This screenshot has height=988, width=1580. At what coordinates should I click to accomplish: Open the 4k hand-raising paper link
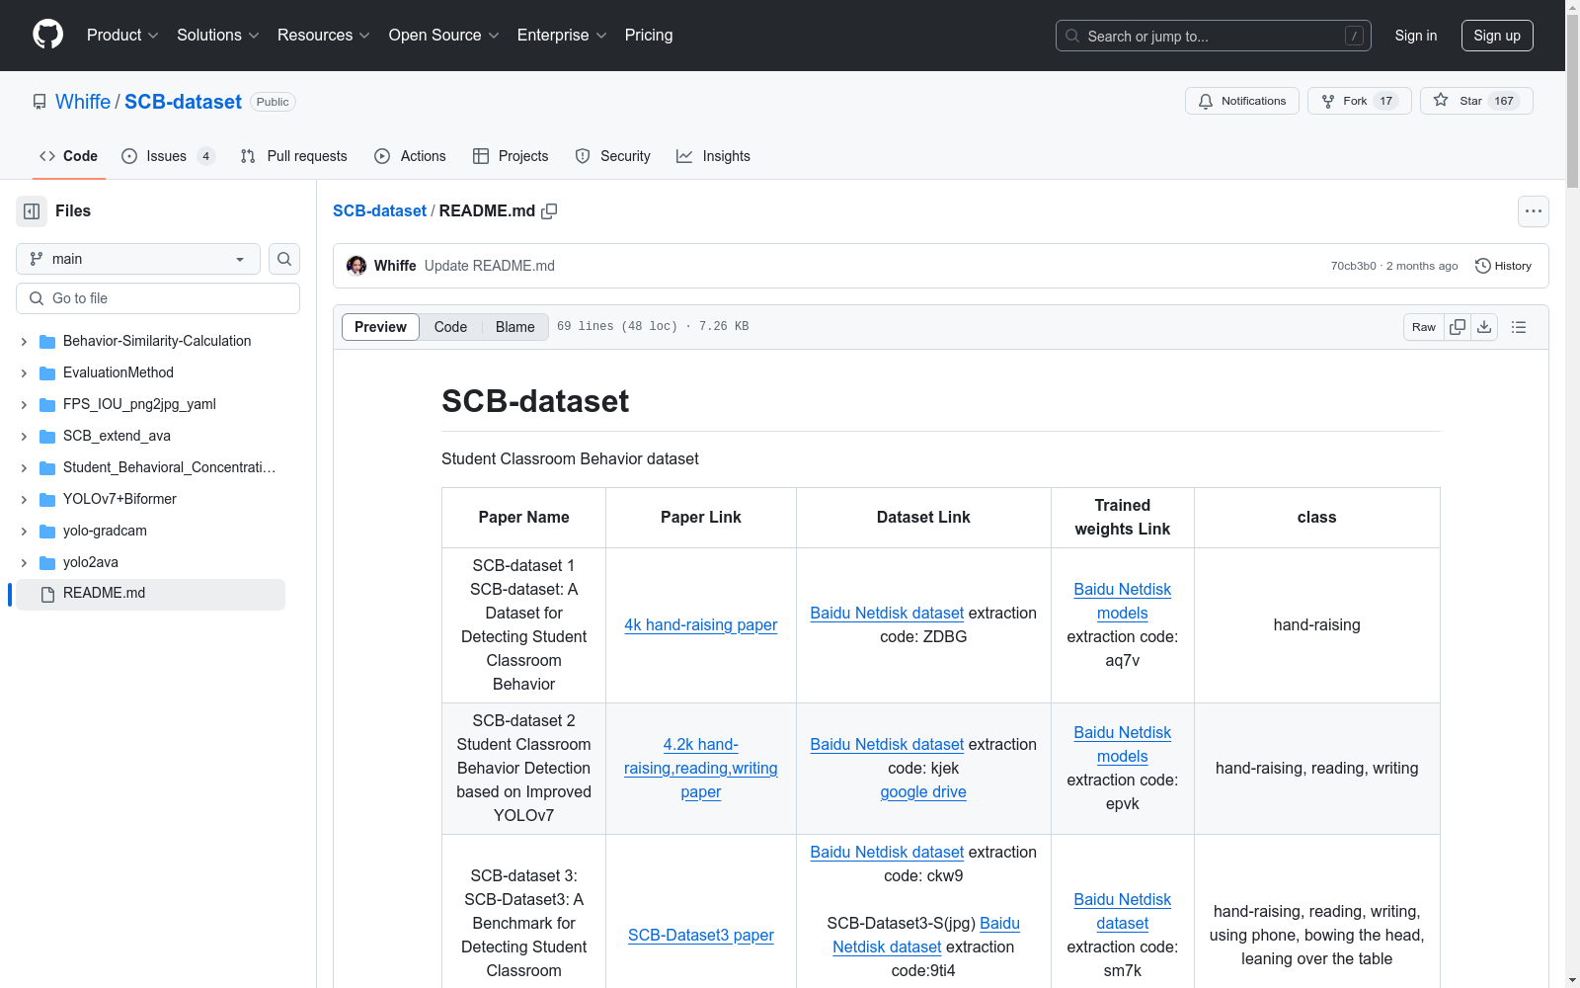(700, 624)
